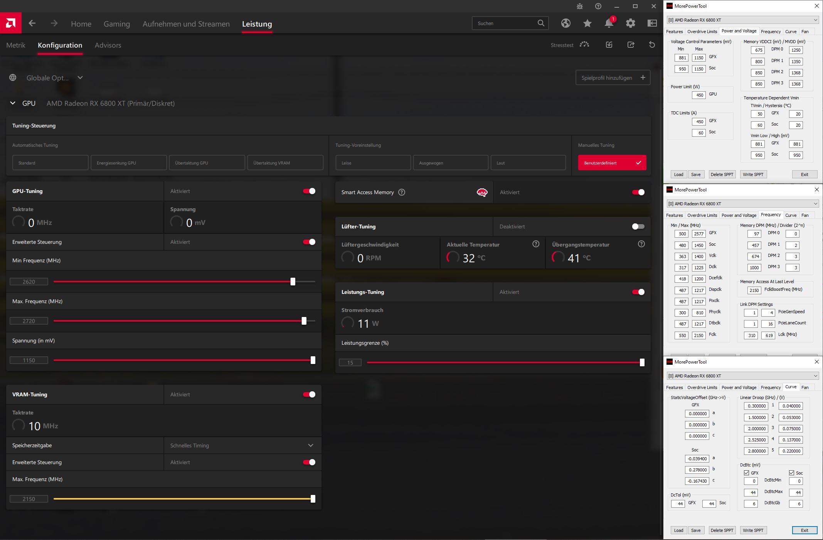This screenshot has width=823, height=540.
Task: Toggle VRAM-Tuning switch
Action: tap(309, 394)
